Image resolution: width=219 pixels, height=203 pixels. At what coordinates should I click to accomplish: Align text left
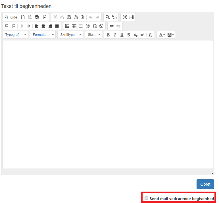coord(36,26)
